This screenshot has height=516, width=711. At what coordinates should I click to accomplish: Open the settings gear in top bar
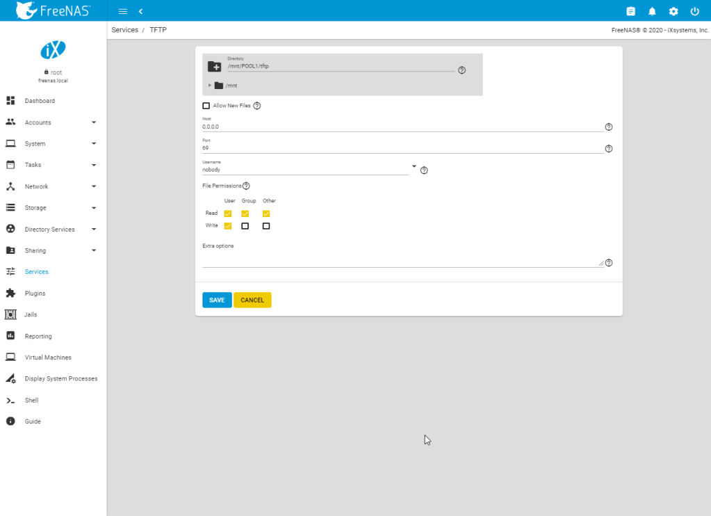[x=673, y=11]
